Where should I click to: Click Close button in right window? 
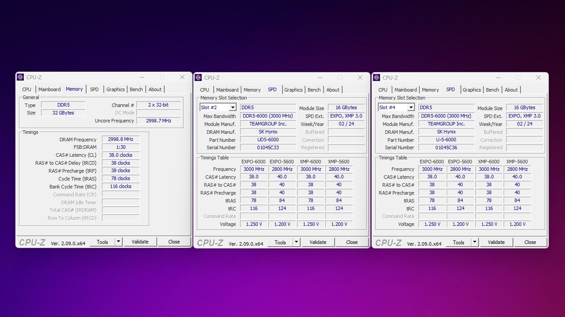pos(530,242)
